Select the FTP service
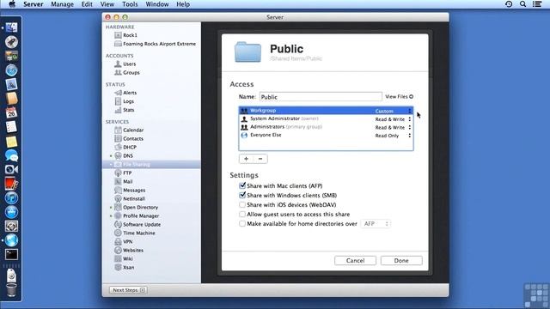550x309 pixels. coord(123,173)
